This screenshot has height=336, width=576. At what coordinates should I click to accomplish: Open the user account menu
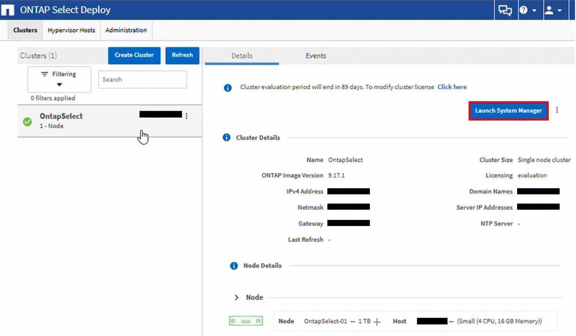click(x=553, y=10)
